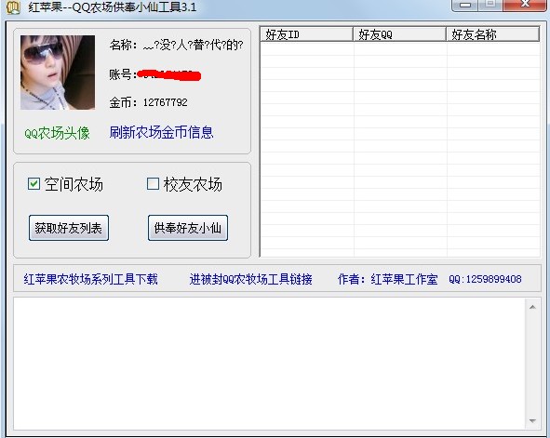
Task: Click the QQ farm avatar photo
Action: (58, 73)
